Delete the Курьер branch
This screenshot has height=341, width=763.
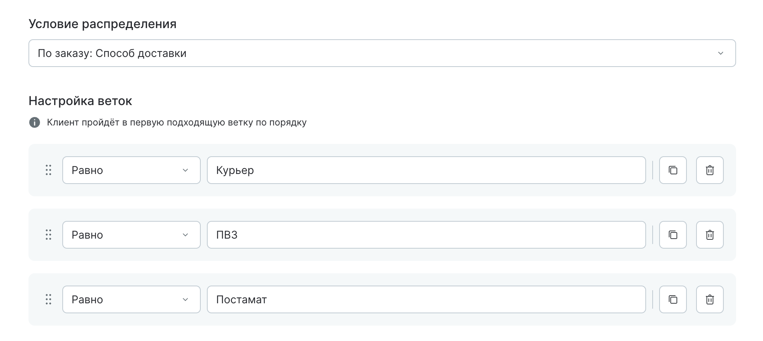[x=710, y=170]
